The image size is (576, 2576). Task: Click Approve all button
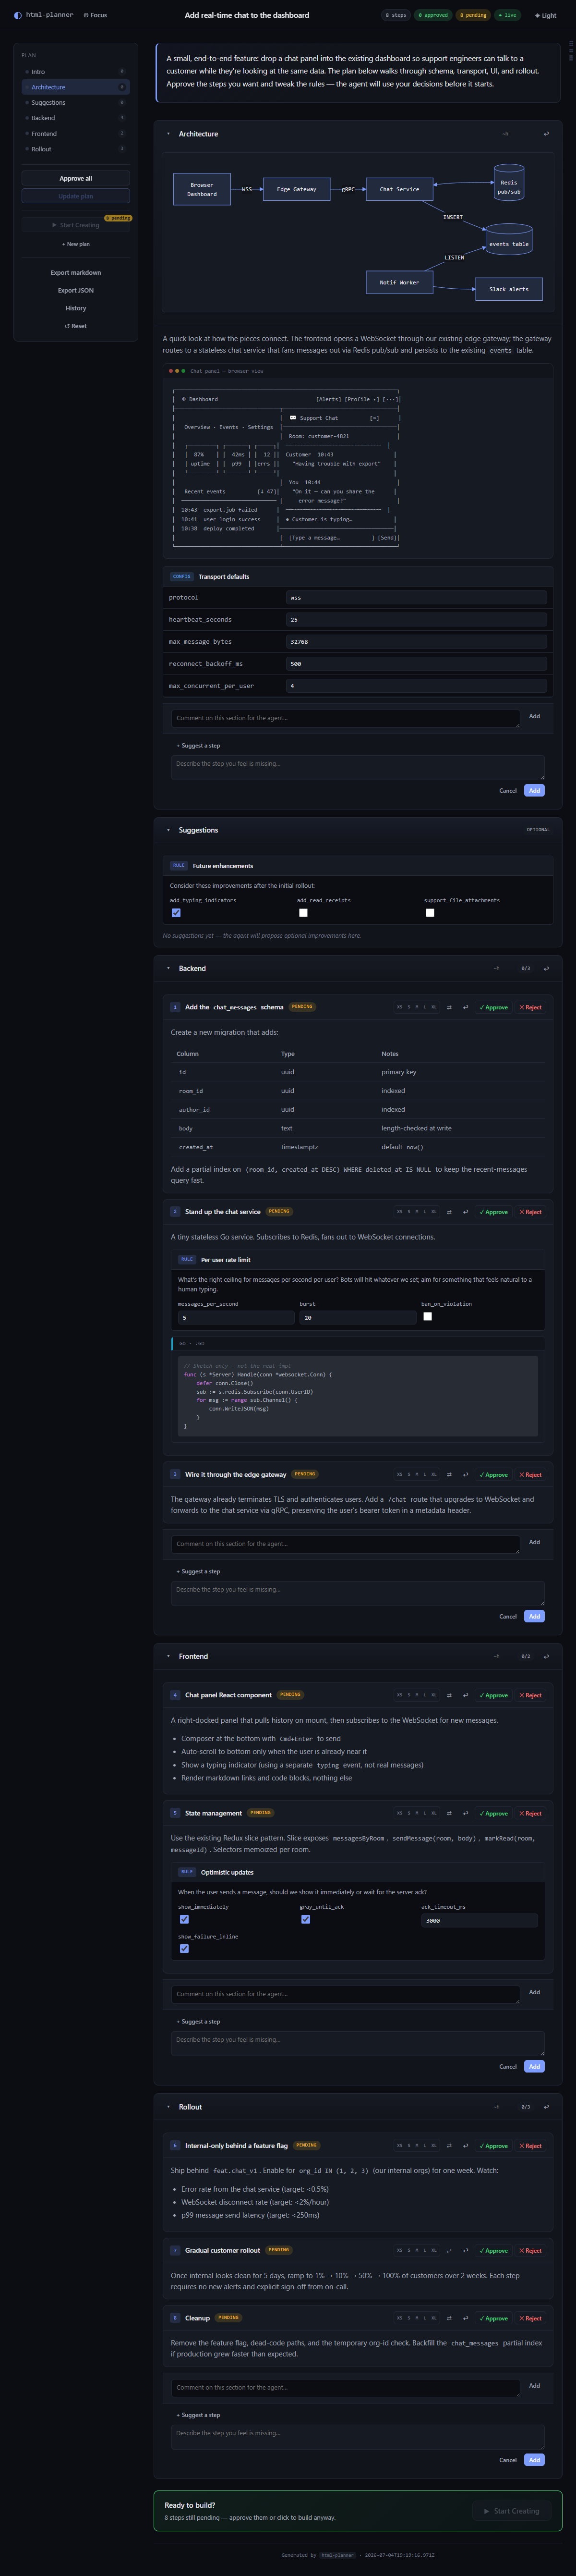pos(76,178)
